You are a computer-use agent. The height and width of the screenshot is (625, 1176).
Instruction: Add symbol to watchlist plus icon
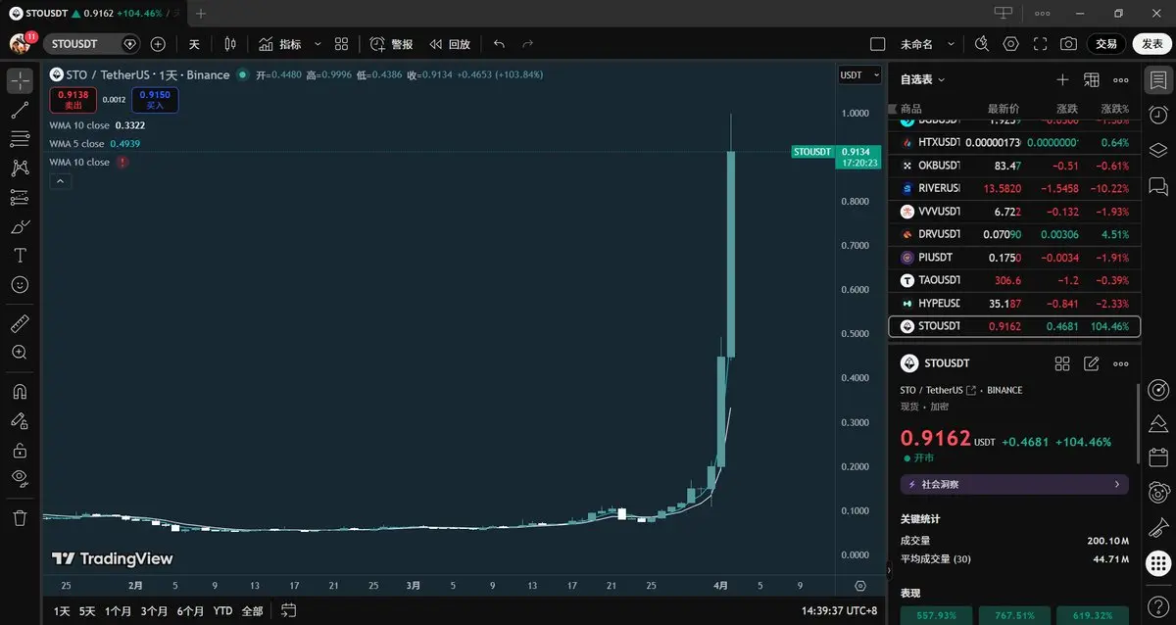(x=1062, y=79)
